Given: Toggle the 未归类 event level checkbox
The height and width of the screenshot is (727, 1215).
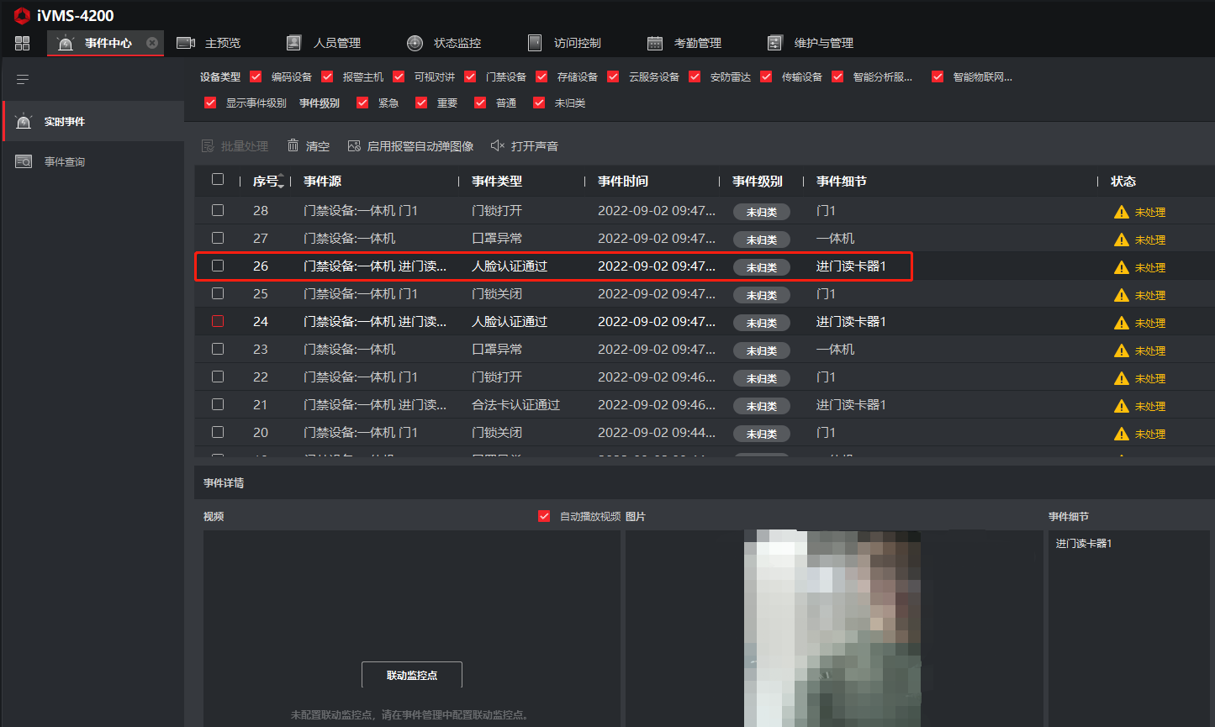Looking at the screenshot, I should point(540,103).
